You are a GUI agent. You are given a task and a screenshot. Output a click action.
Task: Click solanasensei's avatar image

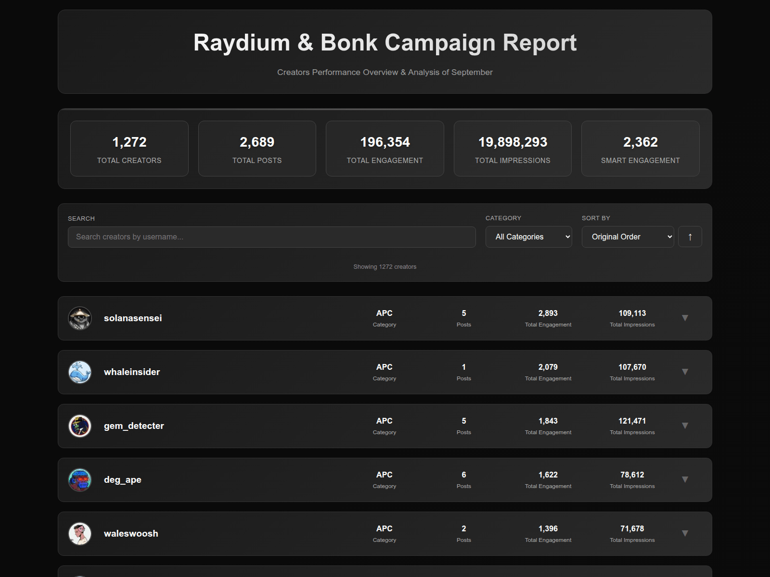click(80, 318)
